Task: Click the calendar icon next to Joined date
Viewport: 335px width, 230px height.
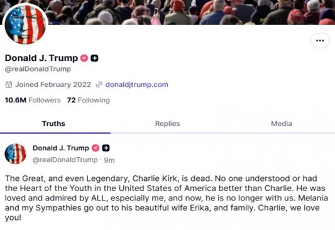Action: tap(9, 85)
